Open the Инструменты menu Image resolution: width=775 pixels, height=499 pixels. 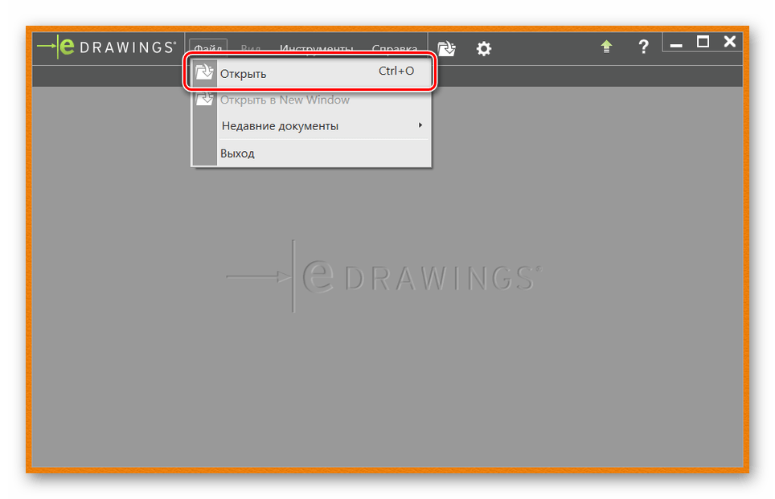[316, 48]
